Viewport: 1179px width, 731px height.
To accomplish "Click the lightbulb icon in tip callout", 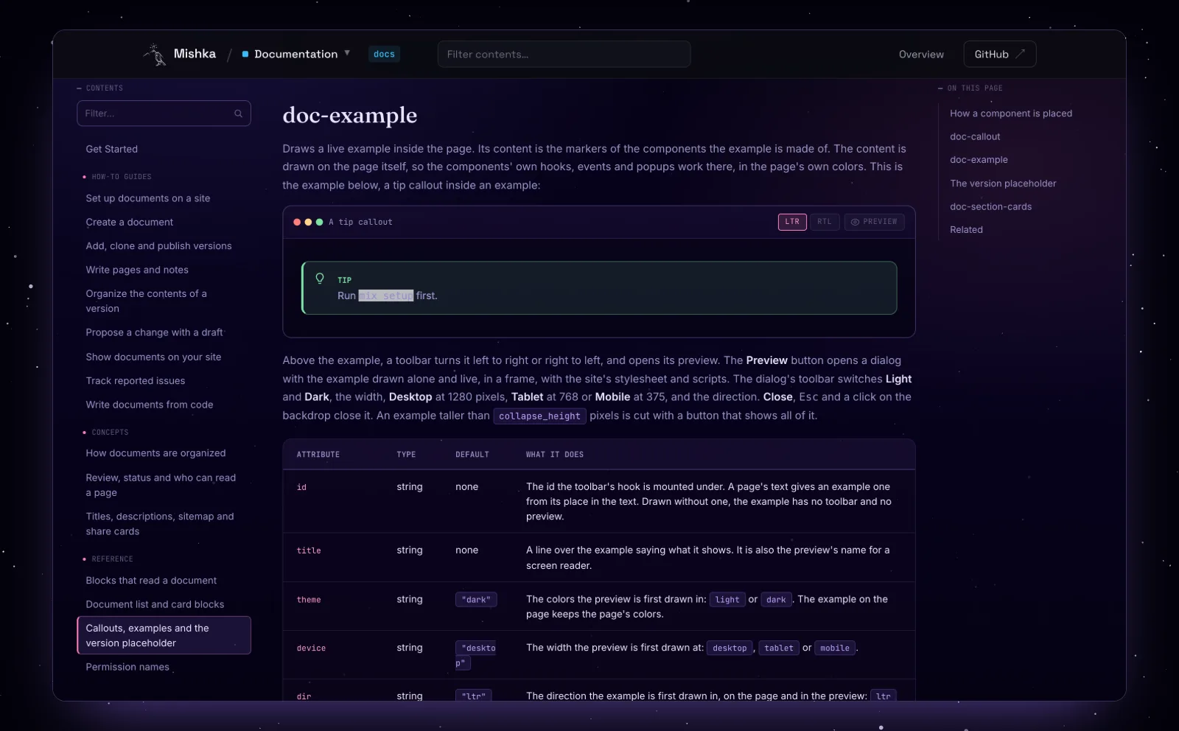I will (x=320, y=279).
